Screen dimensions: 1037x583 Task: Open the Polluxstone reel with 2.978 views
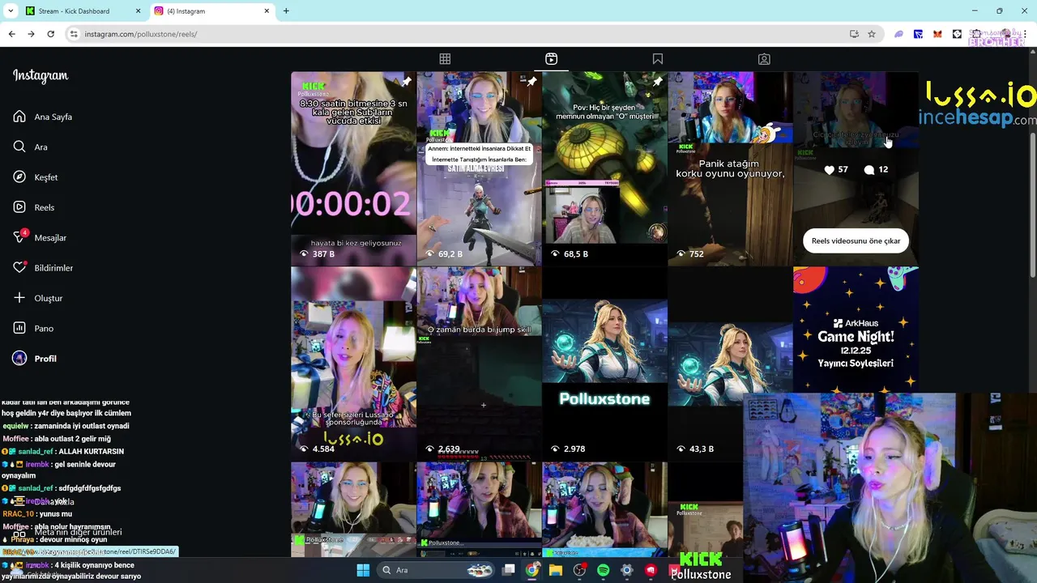tap(604, 364)
